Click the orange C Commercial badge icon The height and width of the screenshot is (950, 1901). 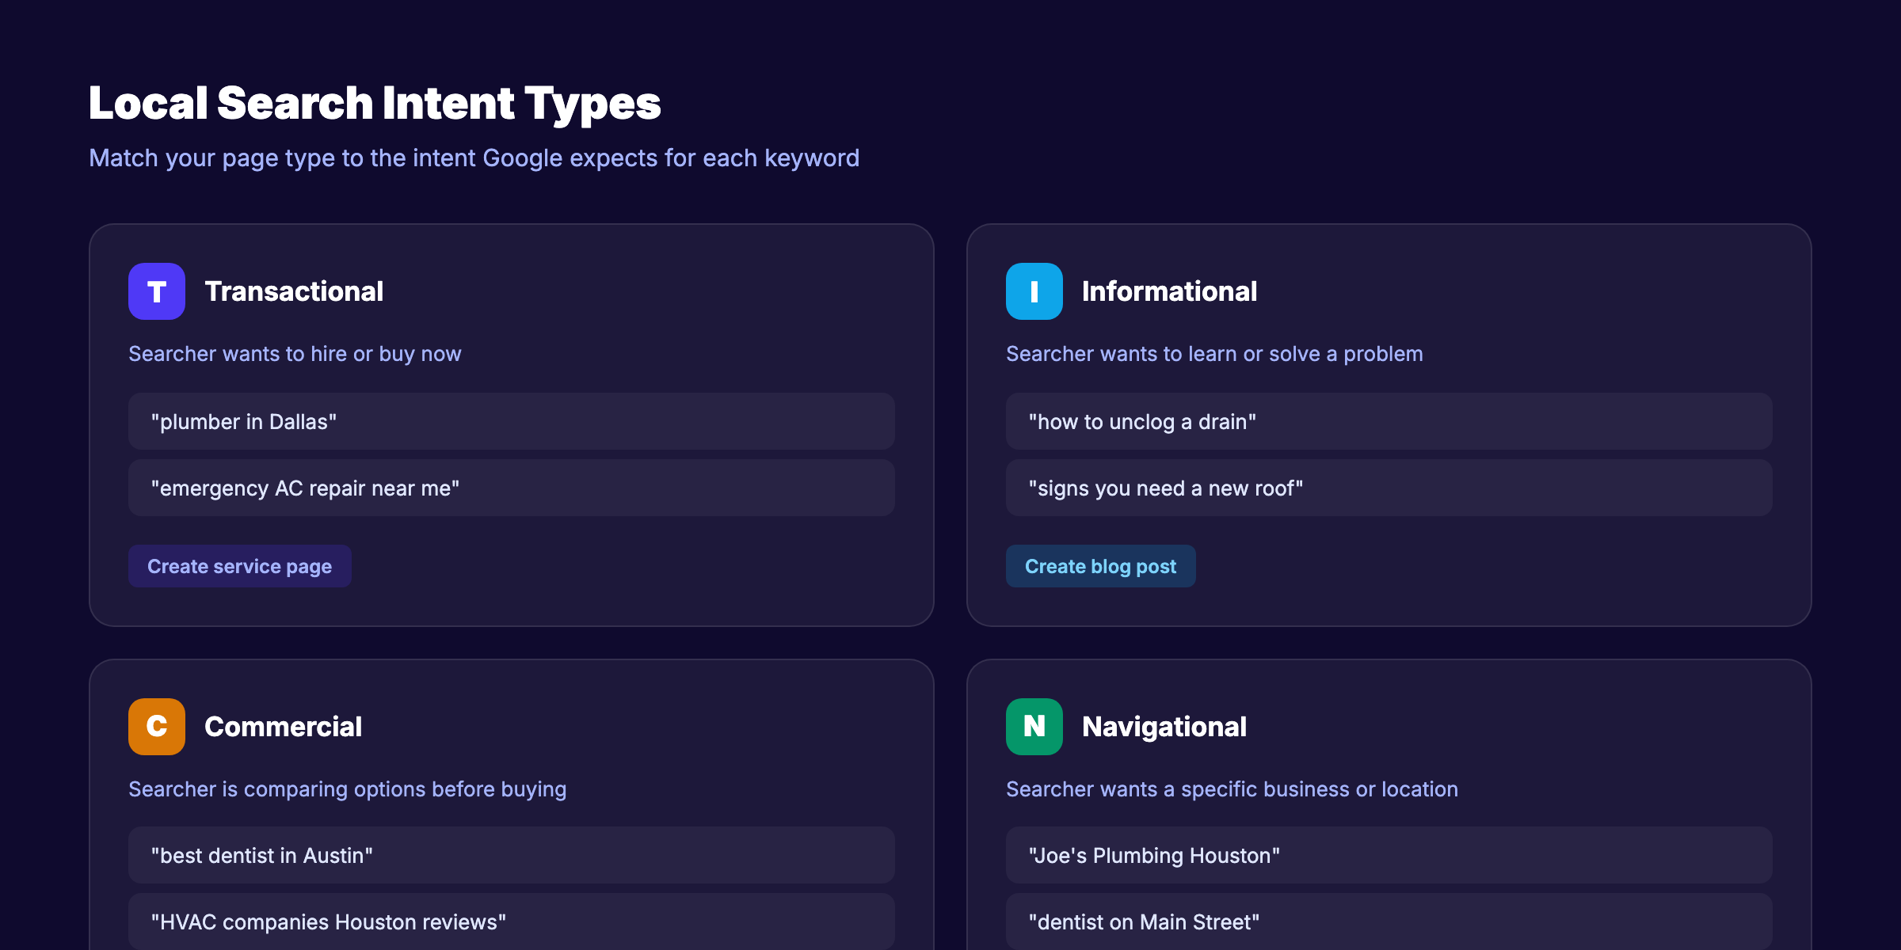point(156,727)
